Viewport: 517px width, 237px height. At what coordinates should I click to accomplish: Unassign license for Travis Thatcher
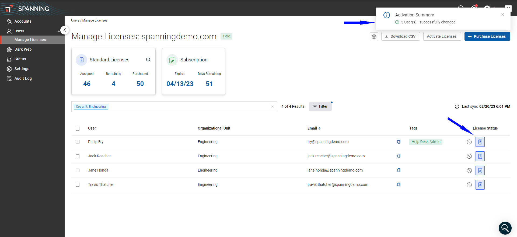click(x=469, y=185)
